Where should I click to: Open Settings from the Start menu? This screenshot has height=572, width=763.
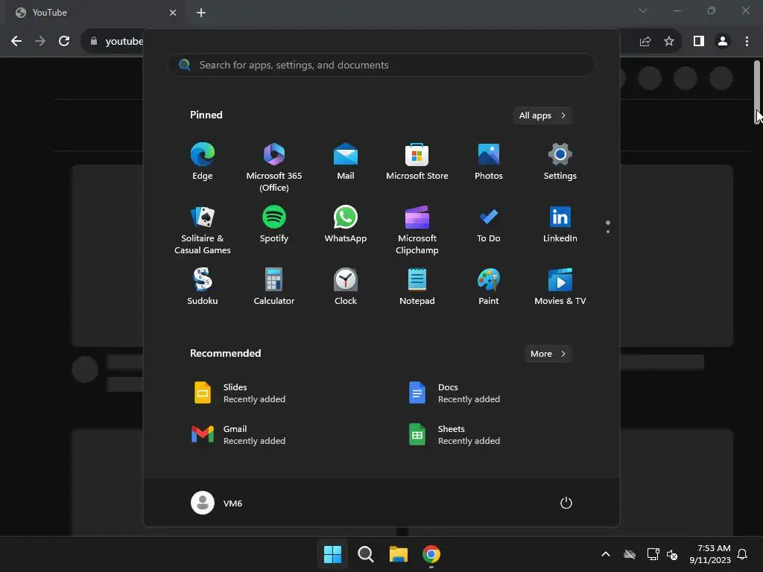[560, 162]
